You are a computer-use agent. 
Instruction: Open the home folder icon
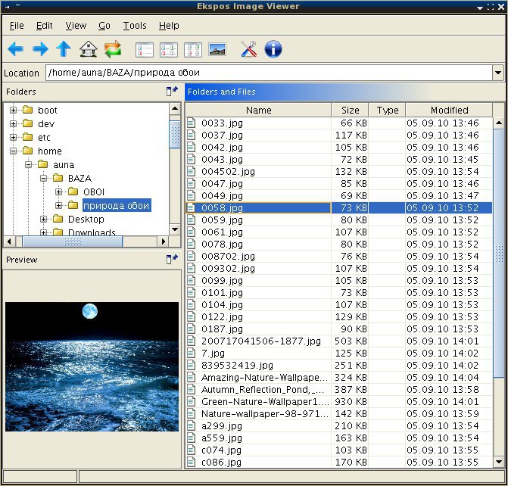[x=88, y=49]
